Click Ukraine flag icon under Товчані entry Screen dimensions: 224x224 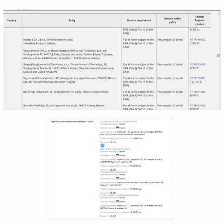[x=117, y=178]
